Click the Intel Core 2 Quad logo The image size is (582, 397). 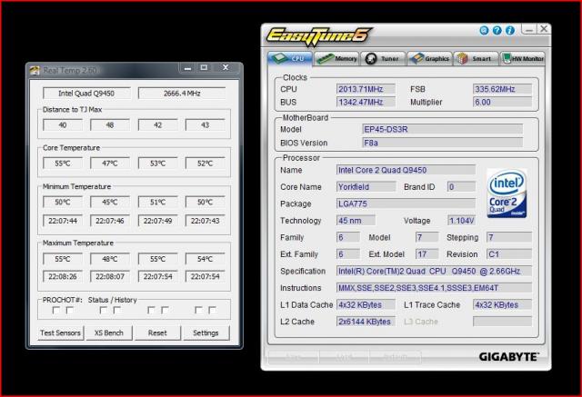pos(507,194)
